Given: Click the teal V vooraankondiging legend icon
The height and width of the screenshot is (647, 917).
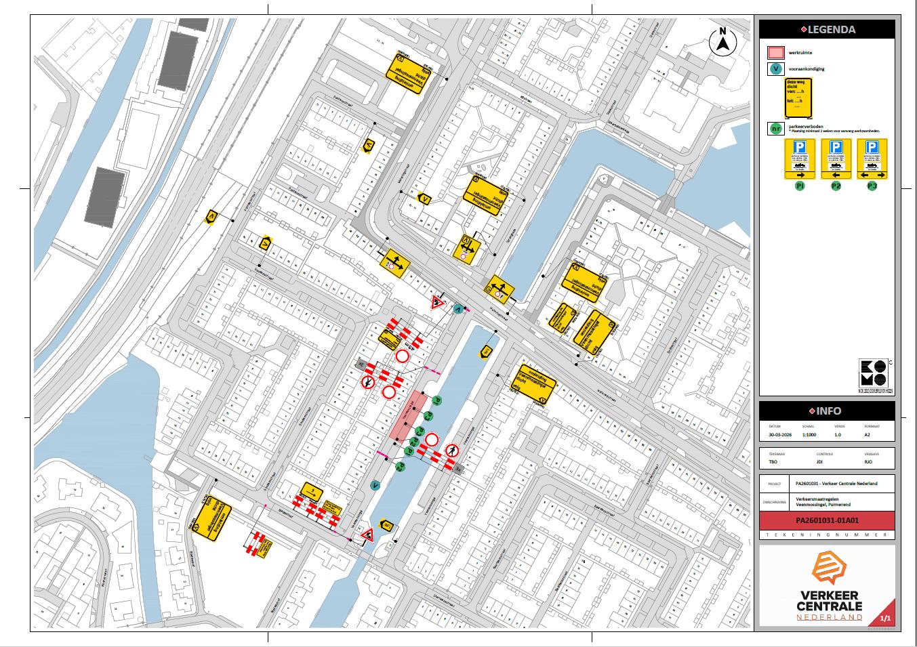Looking at the screenshot, I should point(775,69).
